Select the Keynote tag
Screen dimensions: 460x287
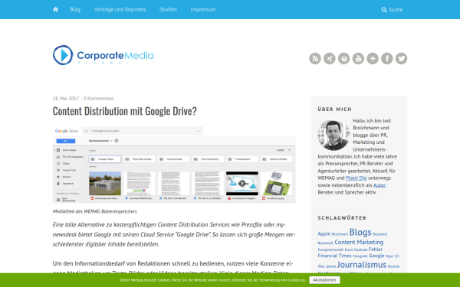[394, 266]
